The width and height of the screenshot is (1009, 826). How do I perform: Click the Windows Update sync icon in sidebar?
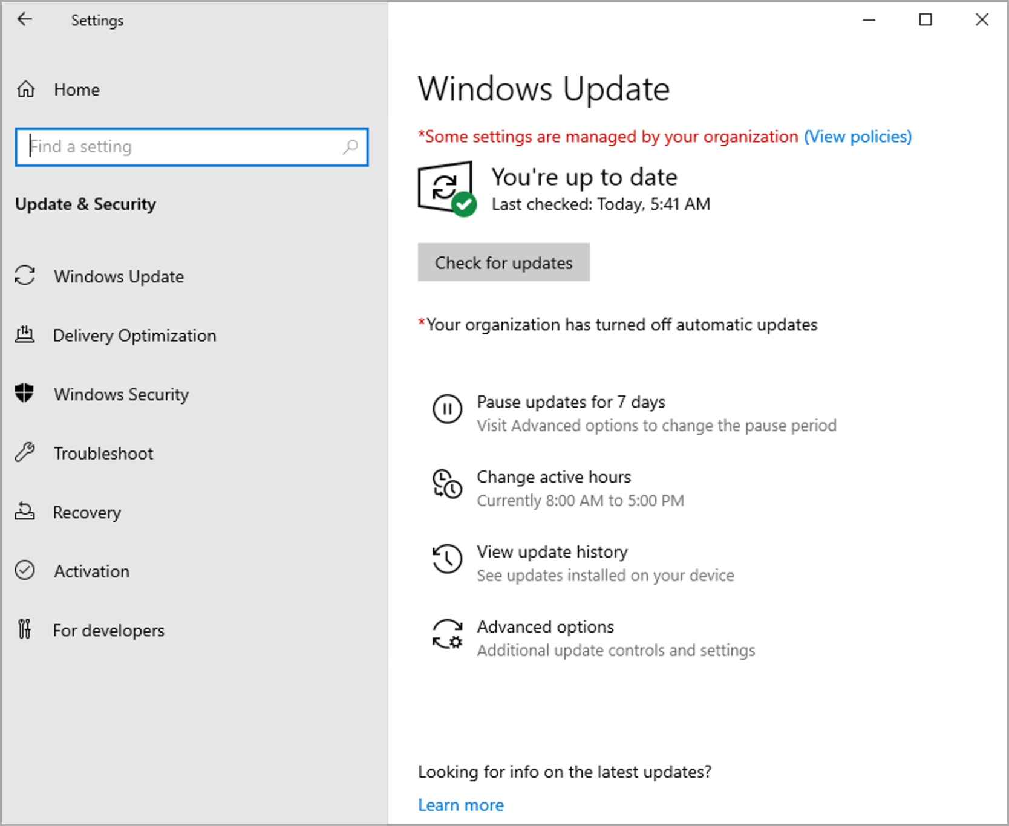(x=25, y=276)
